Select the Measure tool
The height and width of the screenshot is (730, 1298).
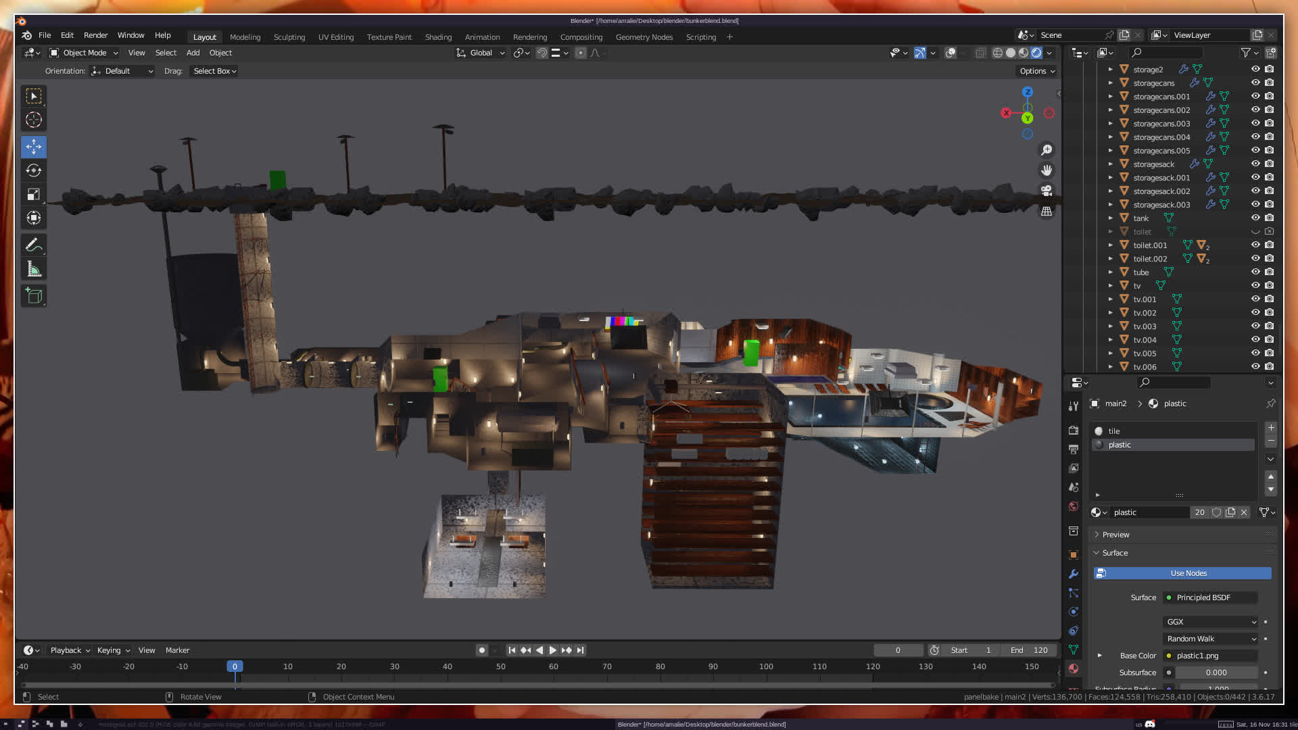[34, 270]
